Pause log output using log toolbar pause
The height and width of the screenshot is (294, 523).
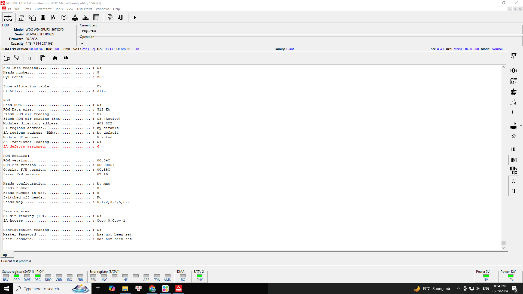point(29,58)
